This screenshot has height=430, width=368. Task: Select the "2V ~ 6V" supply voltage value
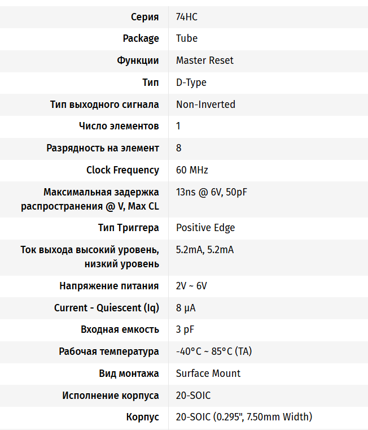pos(191,286)
